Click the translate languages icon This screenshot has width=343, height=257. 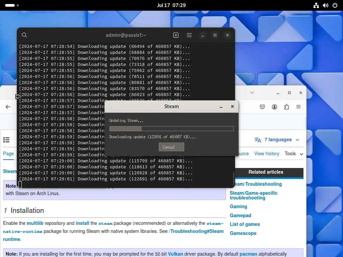[x=258, y=140]
